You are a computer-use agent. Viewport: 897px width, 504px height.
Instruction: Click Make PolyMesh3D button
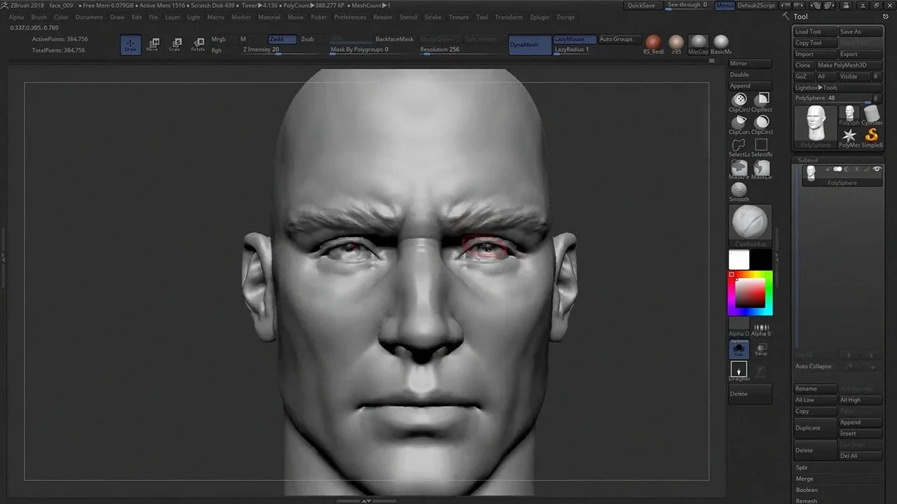tap(849, 65)
